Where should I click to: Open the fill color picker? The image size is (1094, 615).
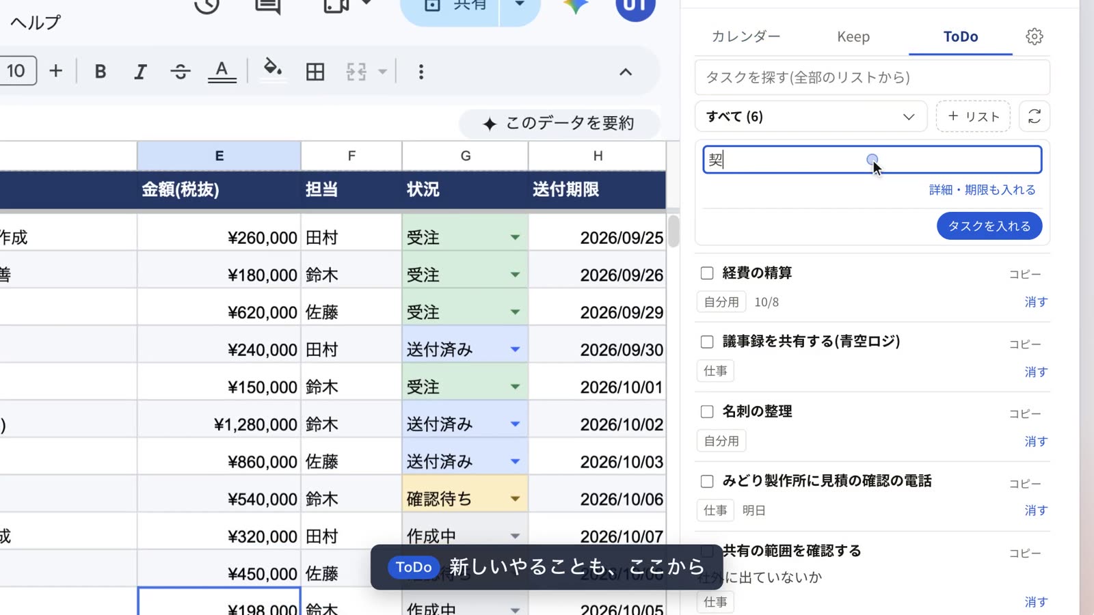pyautogui.click(x=273, y=70)
